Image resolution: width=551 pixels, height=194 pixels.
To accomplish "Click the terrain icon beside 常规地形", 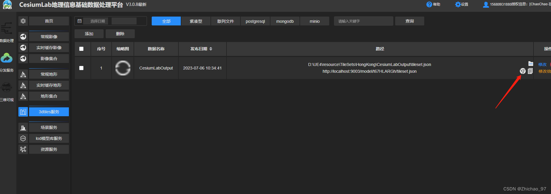I will [23, 74].
